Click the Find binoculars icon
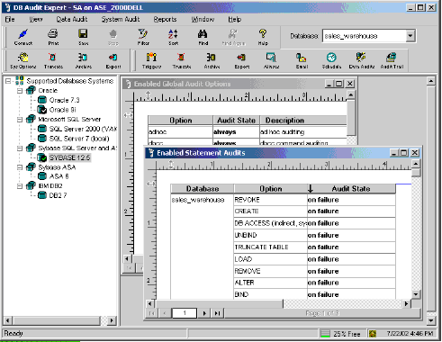442x342 pixels. 203,37
